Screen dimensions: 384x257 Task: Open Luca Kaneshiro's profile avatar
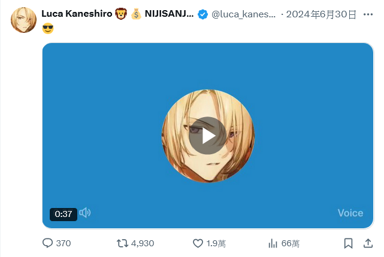[x=23, y=20]
